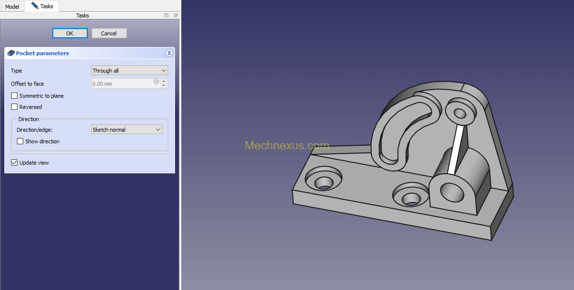The width and height of the screenshot is (574, 290).
Task: Increase Offset to face with up arrow
Action: point(164,81)
